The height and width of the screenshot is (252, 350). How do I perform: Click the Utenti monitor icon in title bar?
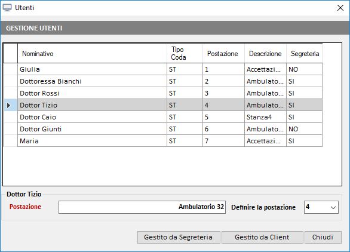(x=7, y=8)
